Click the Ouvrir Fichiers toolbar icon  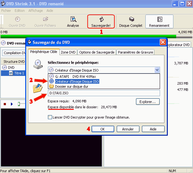45,19
